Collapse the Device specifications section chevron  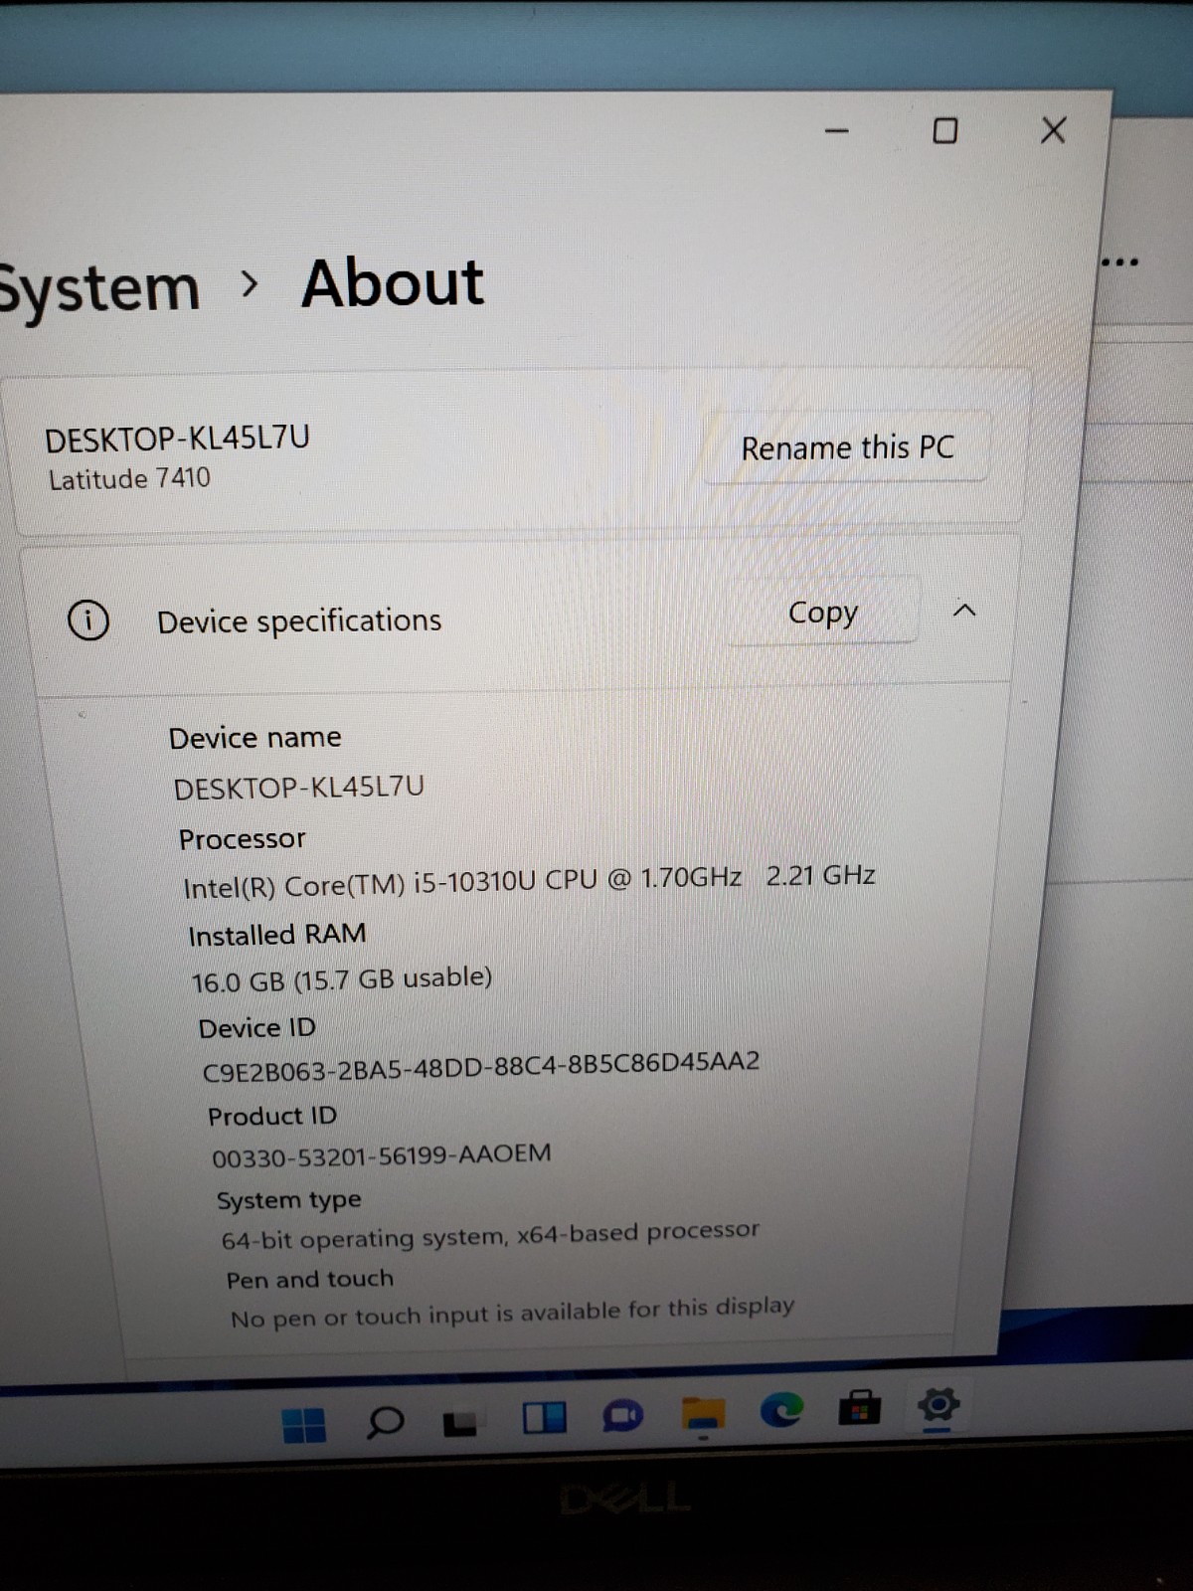click(964, 611)
